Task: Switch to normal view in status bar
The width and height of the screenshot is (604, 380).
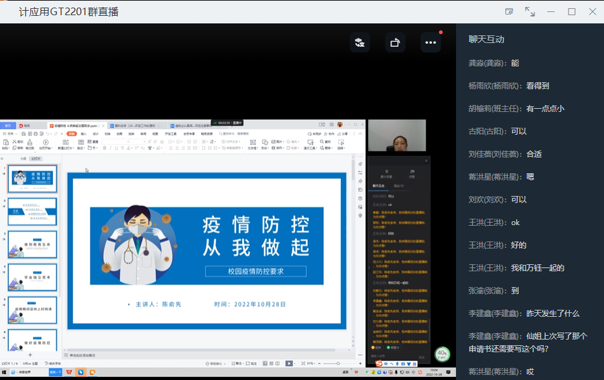Action: 265,364
